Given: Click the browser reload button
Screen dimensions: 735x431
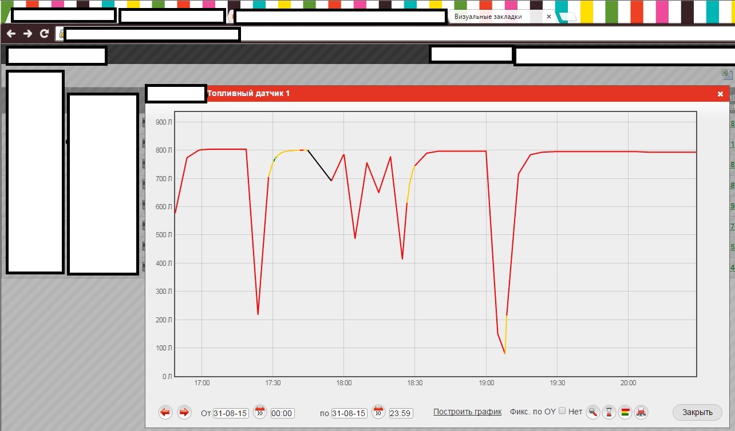Looking at the screenshot, I should 44,34.
